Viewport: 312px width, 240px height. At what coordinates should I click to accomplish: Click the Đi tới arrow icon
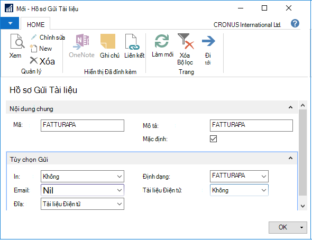pyautogui.click(x=208, y=41)
